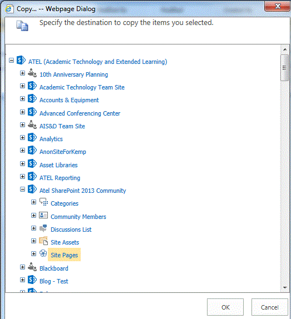Click the Categories list icon
Screen dimensions: 291x319
coord(43,202)
